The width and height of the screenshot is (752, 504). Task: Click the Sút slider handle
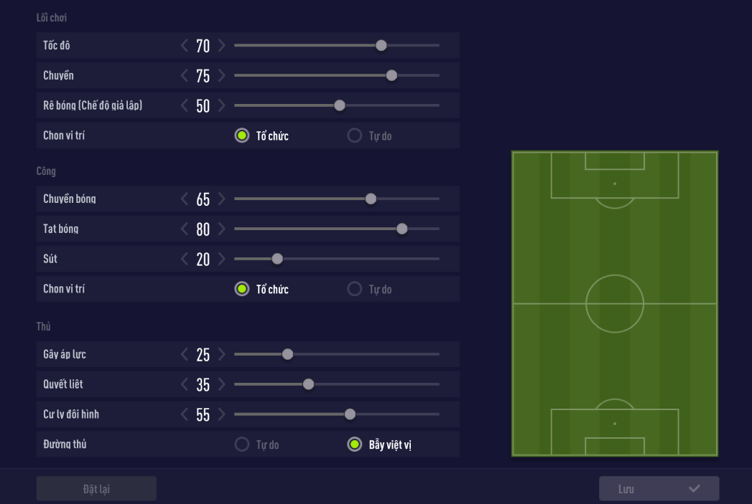click(x=277, y=259)
